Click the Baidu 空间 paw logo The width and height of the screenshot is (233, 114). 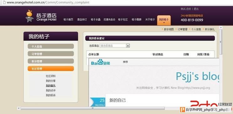tap(100, 62)
